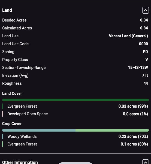Click the Calculated Acres row value

click(x=144, y=28)
